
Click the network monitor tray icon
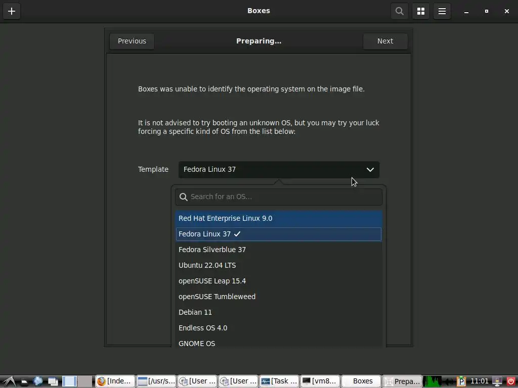pyautogui.click(x=497, y=382)
